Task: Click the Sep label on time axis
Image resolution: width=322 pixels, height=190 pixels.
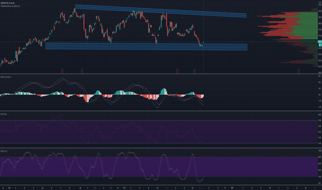Action: point(80,188)
